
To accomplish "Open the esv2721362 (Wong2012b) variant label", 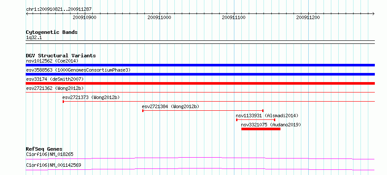I will (54, 88).
